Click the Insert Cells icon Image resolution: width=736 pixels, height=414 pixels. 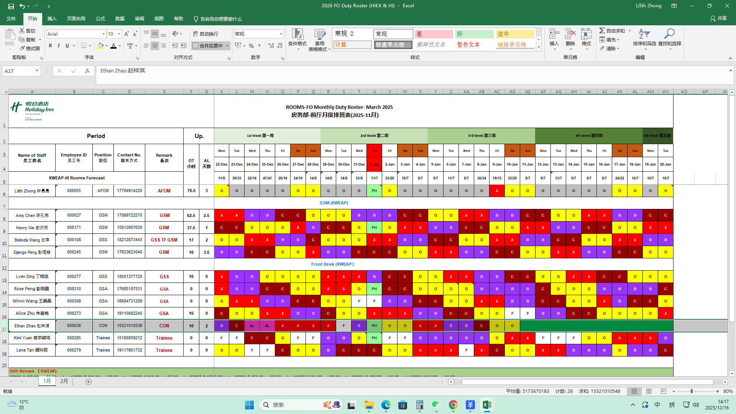tap(554, 34)
